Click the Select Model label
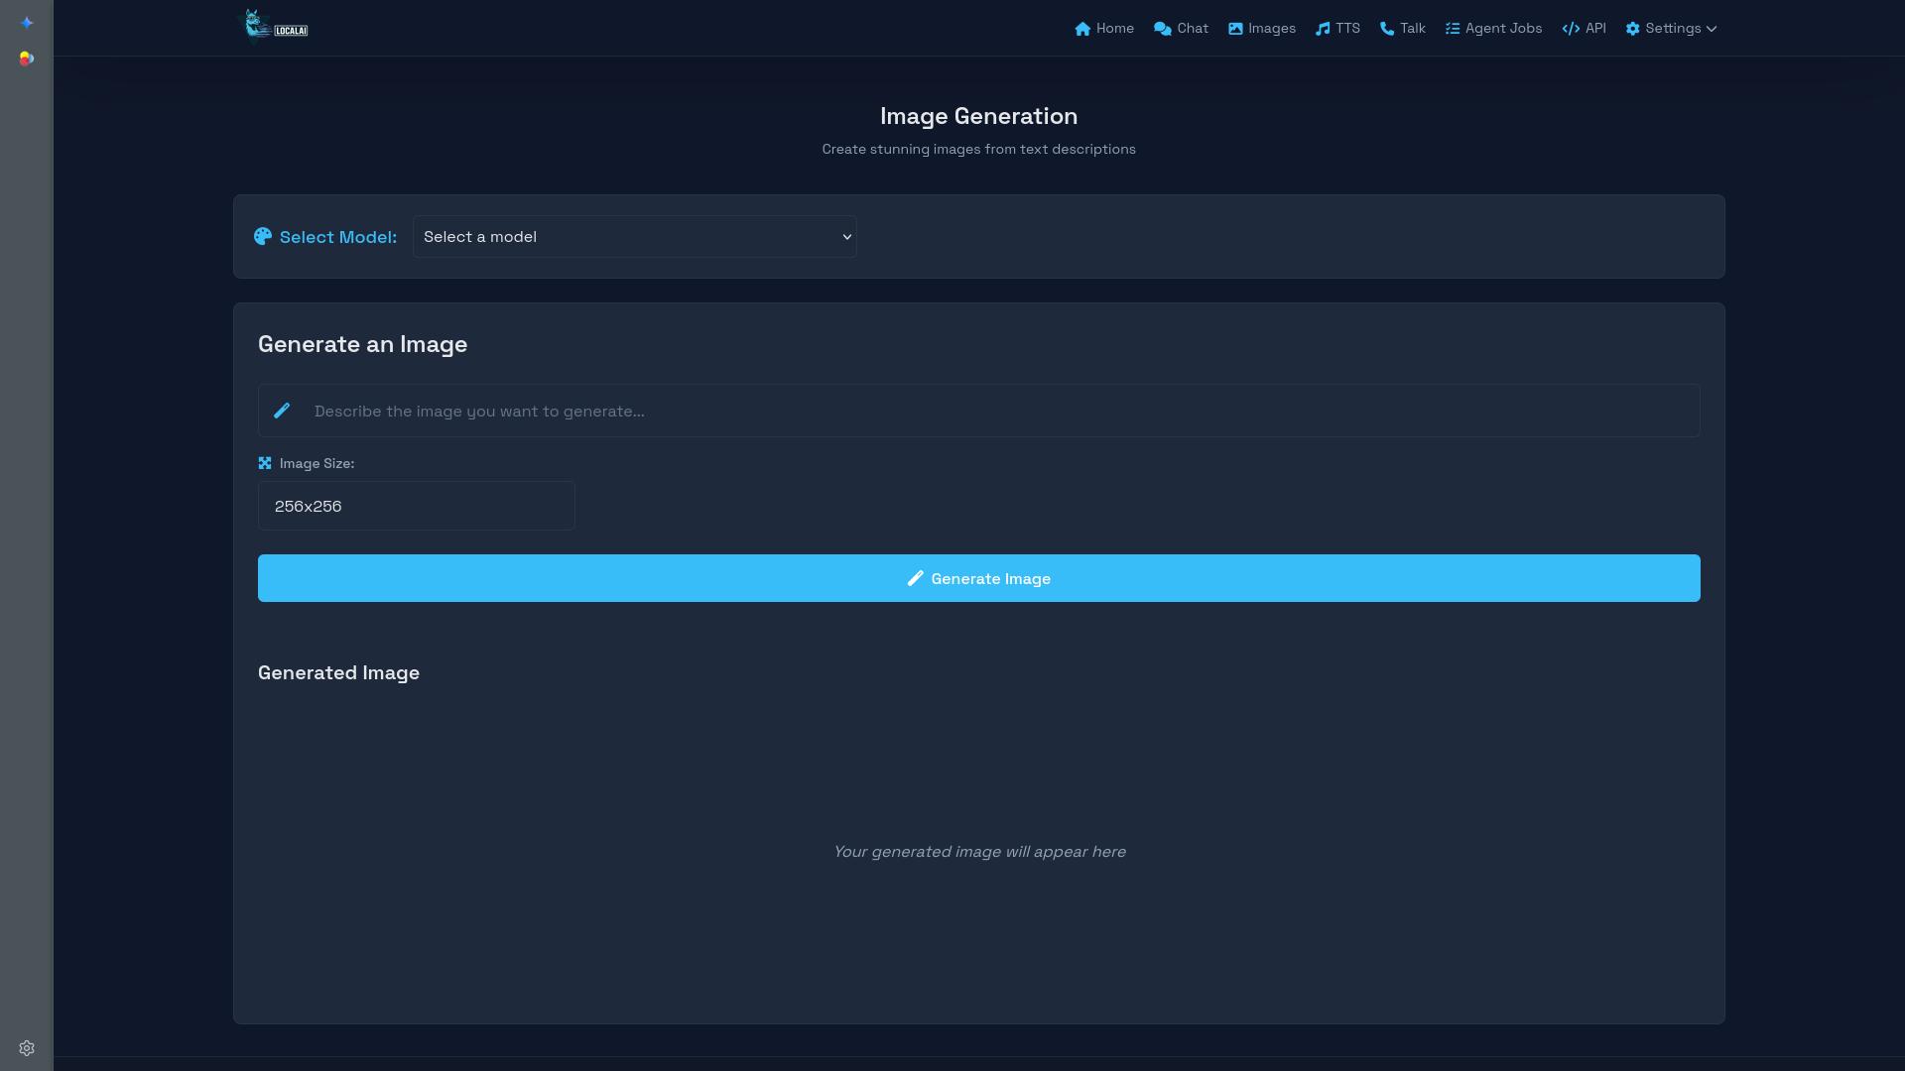This screenshot has width=1905, height=1071. click(x=338, y=237)
